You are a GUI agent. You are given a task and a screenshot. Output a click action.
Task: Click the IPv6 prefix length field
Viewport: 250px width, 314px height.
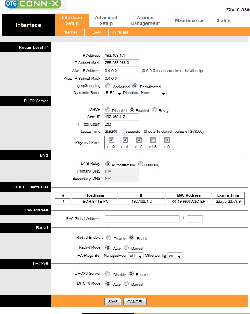coord(195,219)
